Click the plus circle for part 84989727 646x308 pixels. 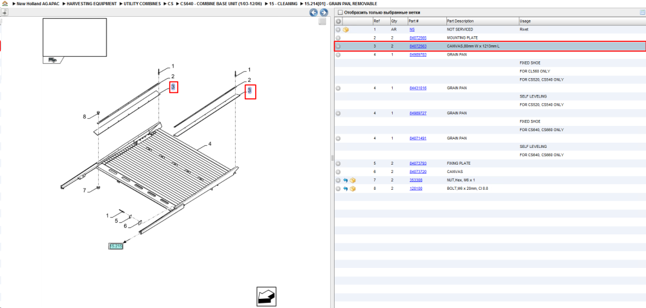(339, 113)
